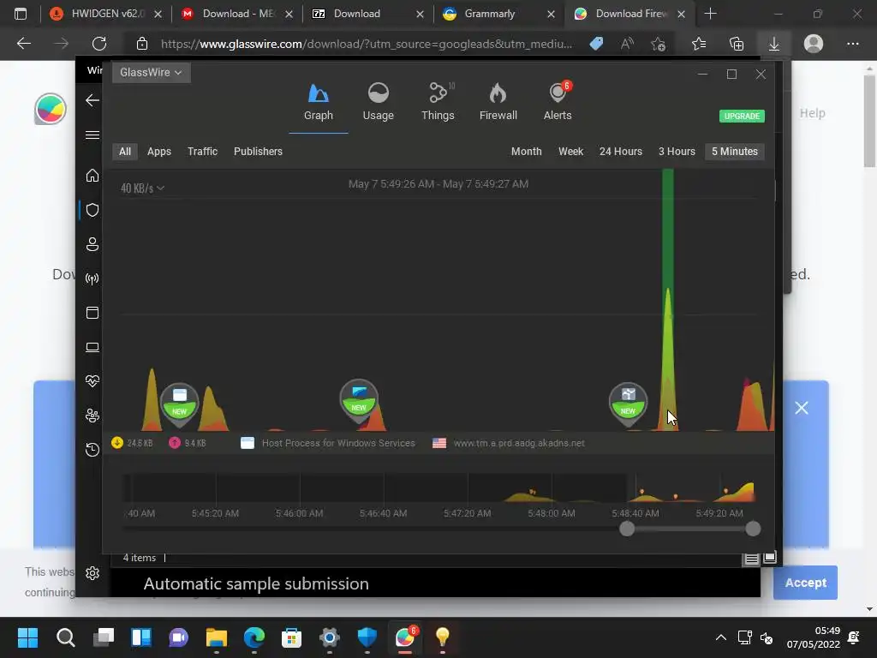877x658 pixels.
Task: Open a new browser tab
Action: click(x=710, y=14)
